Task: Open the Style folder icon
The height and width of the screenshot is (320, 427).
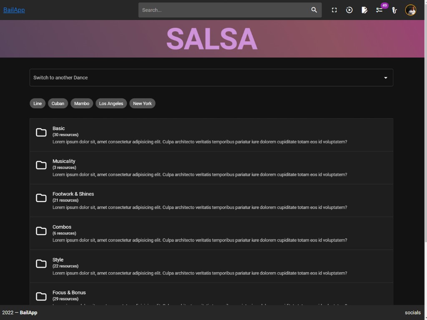Action: pos(41,264)
